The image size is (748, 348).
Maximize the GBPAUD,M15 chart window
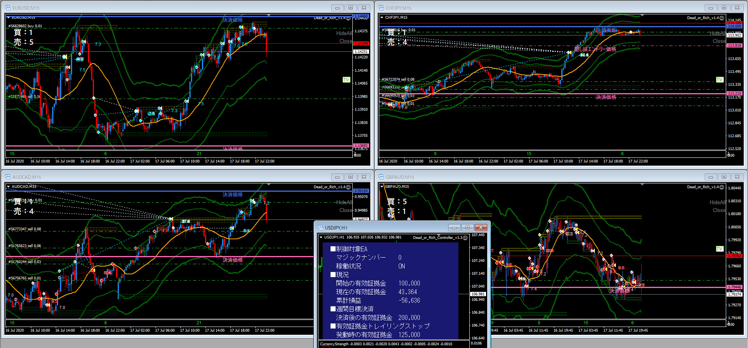pos(724,177)
